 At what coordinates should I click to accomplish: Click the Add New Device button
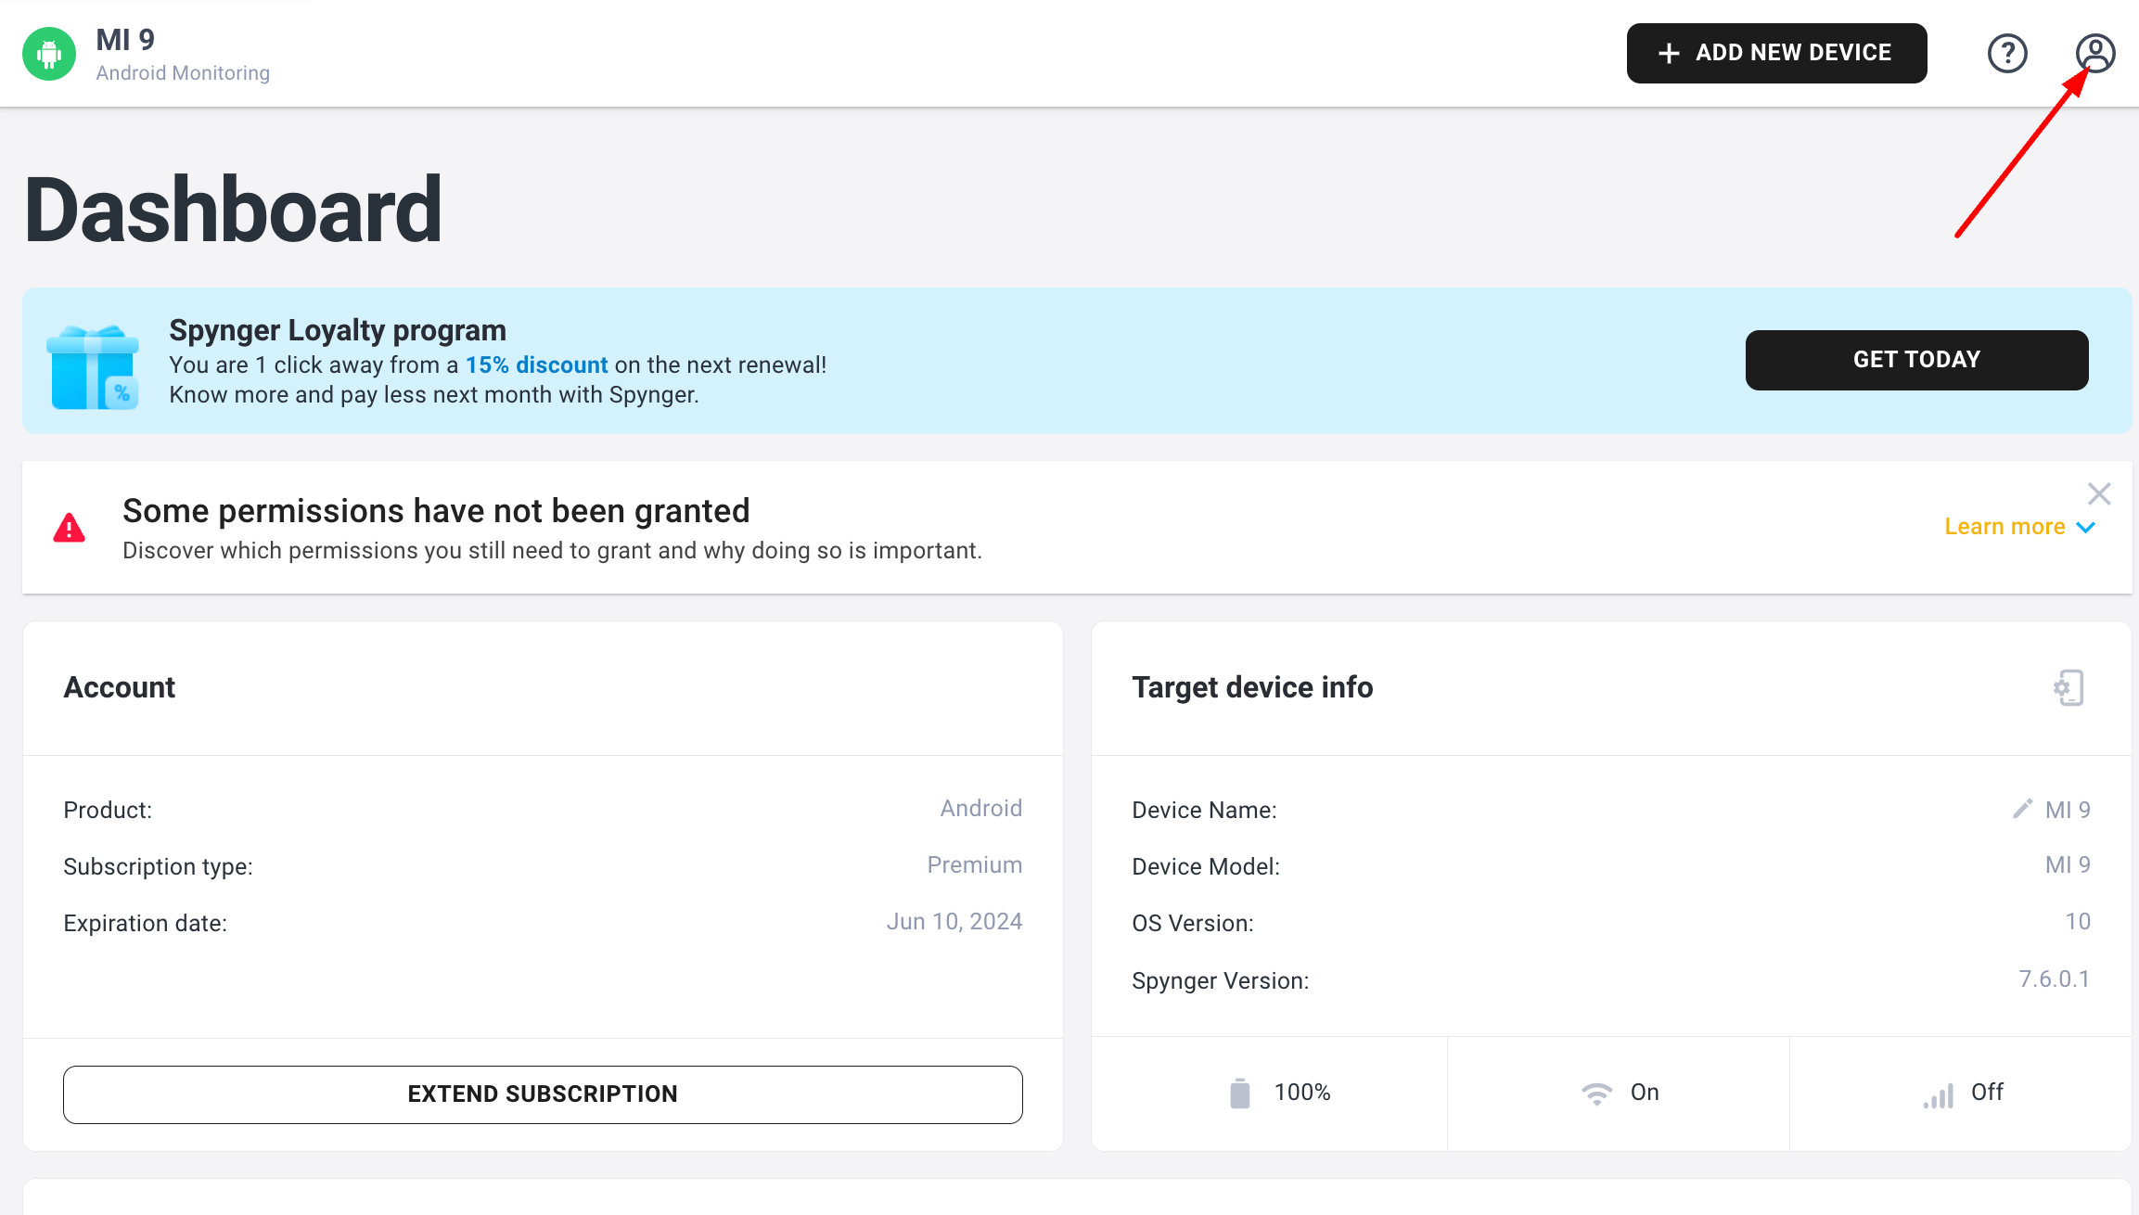1776,53
